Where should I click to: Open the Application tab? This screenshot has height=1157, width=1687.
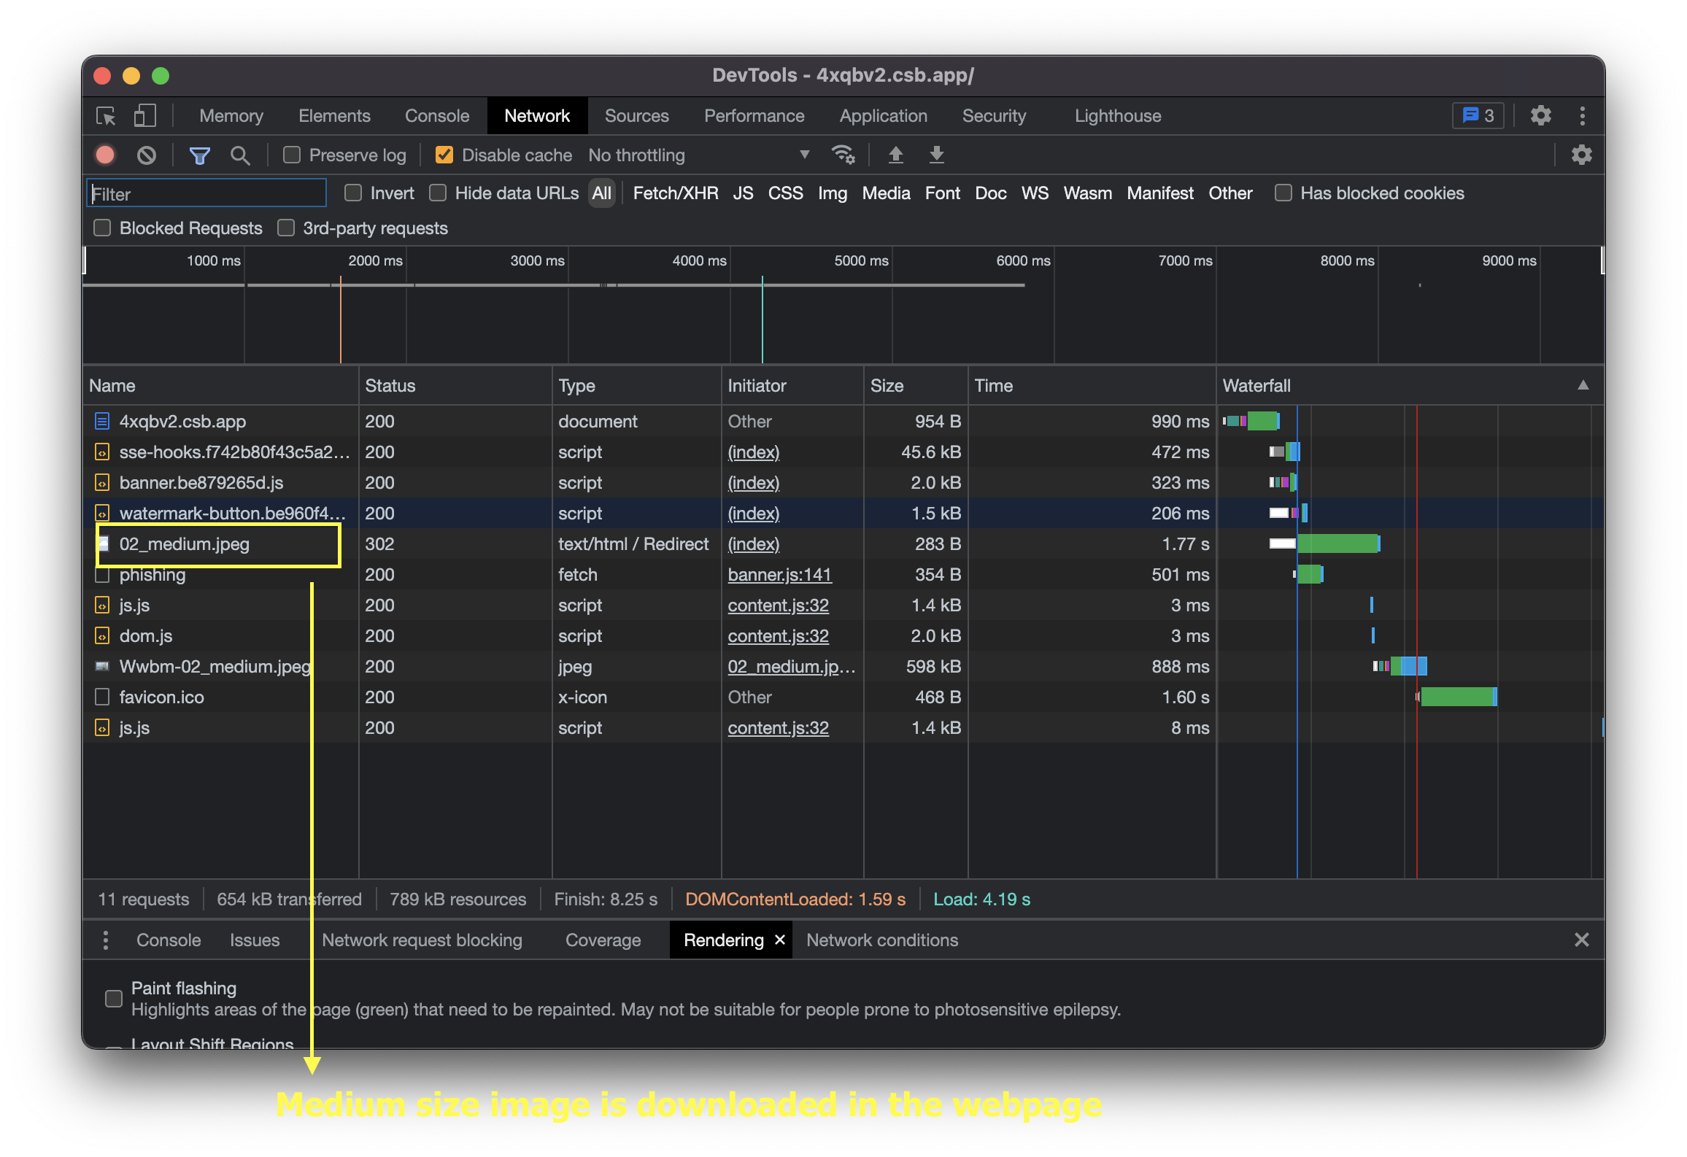pyautogui.click(x=883, y=116)
